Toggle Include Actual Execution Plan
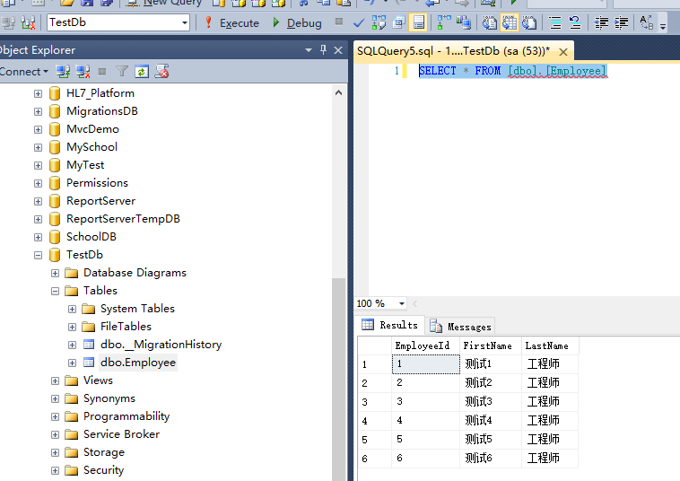Image resolution: width=680 pixels, height=481 pixels. click(444, 22)
